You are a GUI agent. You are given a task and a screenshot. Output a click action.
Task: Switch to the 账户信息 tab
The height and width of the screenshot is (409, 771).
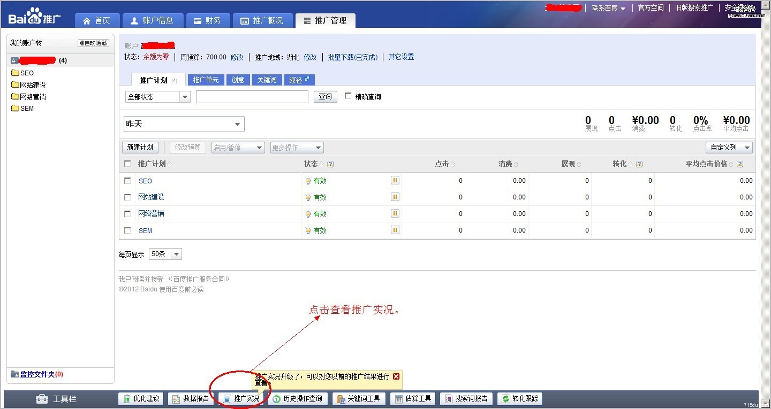pyautogui.click(x=153, y=20)
